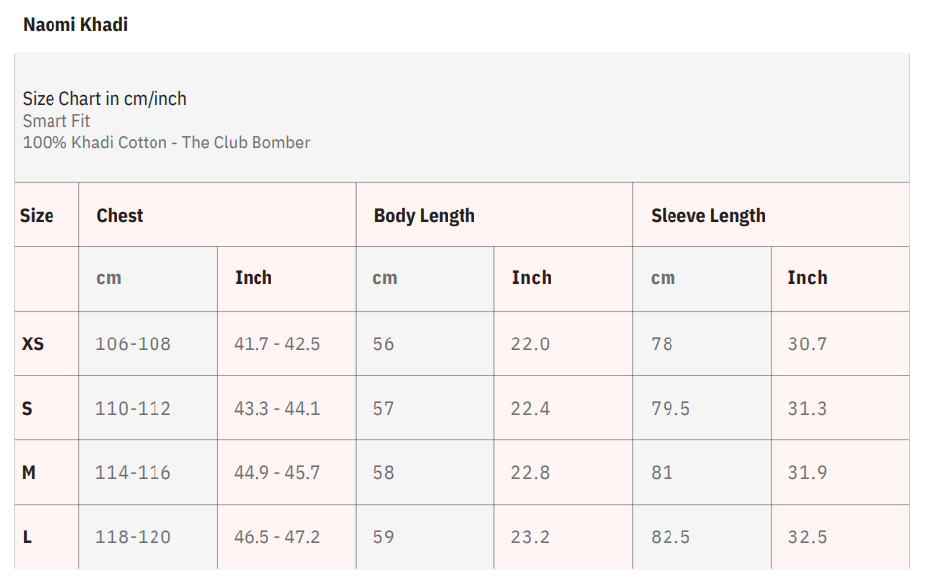Click the 22.8 body length inch cell
The width and height of the screenshot is (928, 581).
531,473
